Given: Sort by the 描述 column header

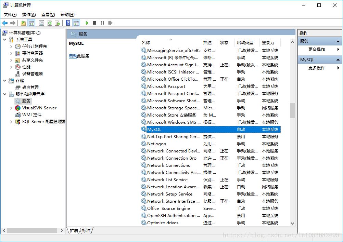Looking at the screenshot, I should [x=209, y=42].
